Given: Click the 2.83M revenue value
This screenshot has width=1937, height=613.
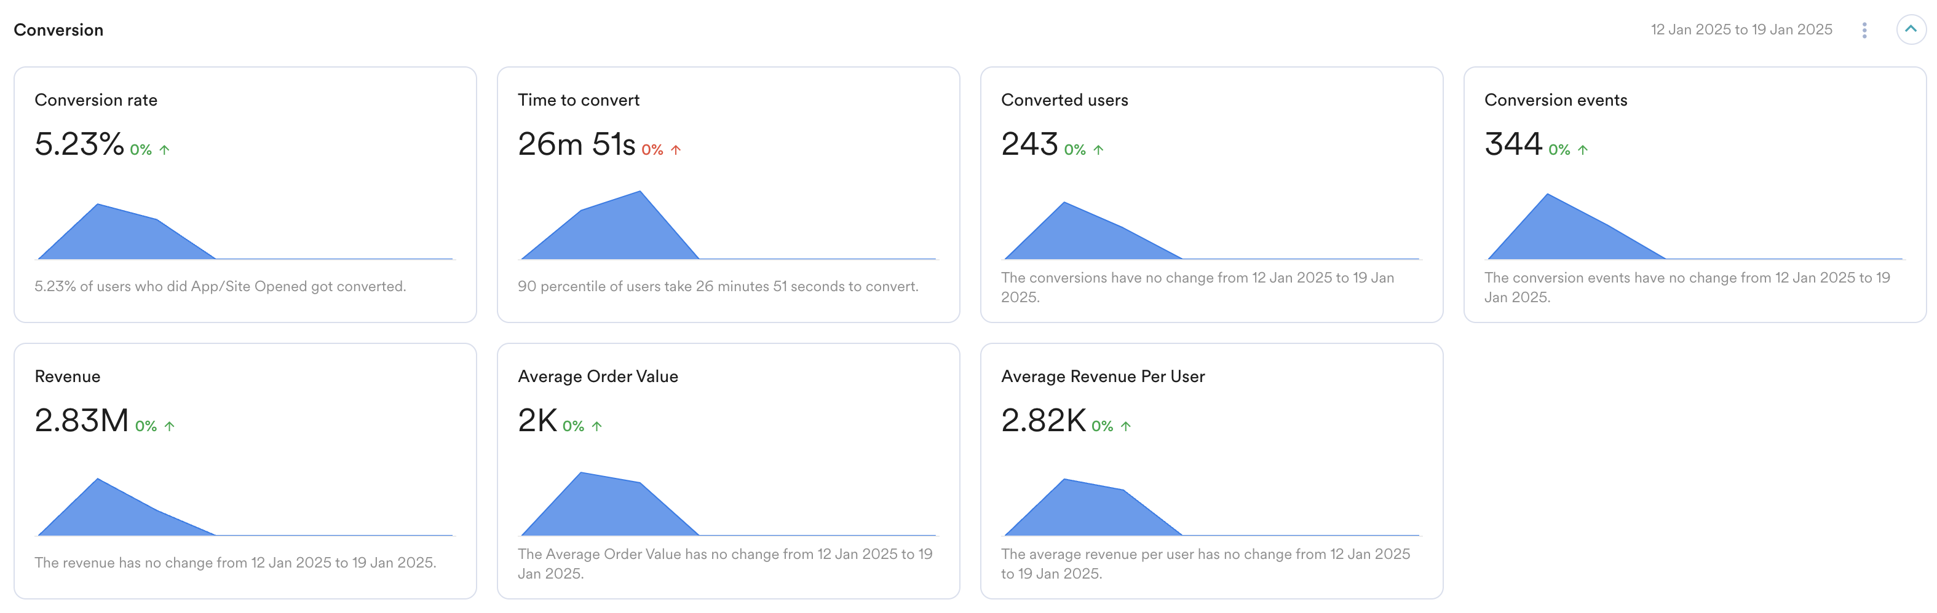Looking at the screenshot, I should [81, 421].
